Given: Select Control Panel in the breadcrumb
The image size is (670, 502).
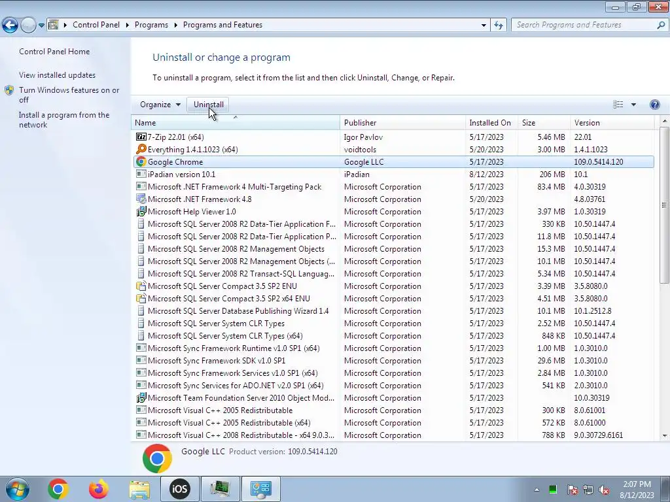Looking at the screenshot, I should (x=96, y=25).
